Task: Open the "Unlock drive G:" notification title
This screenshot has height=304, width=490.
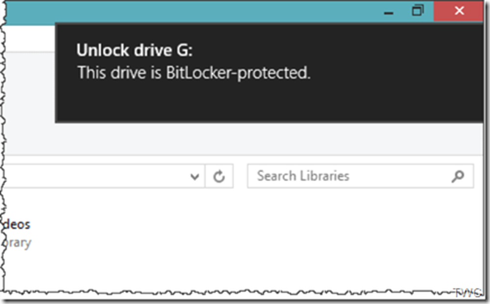Action: [134, 50]
